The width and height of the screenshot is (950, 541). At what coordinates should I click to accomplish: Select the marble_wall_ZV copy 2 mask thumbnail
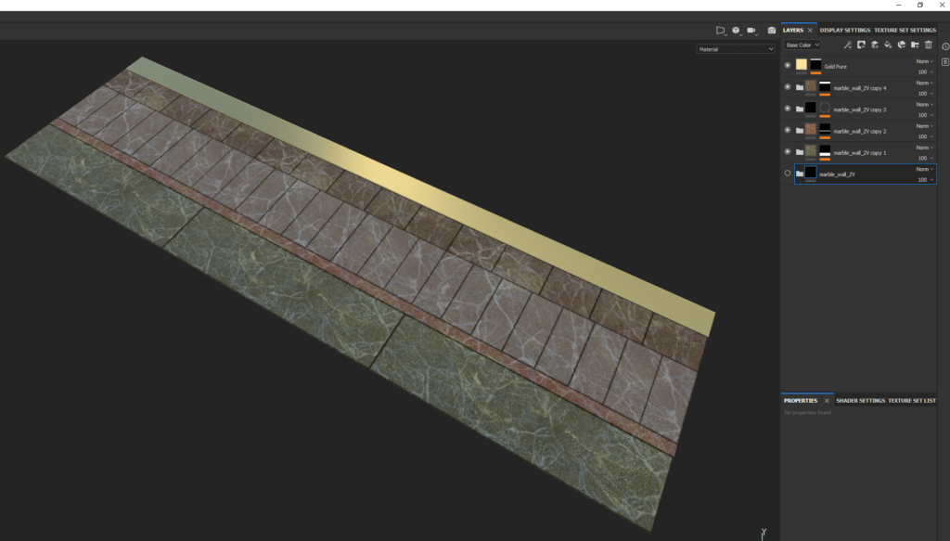tap(825, 130)
